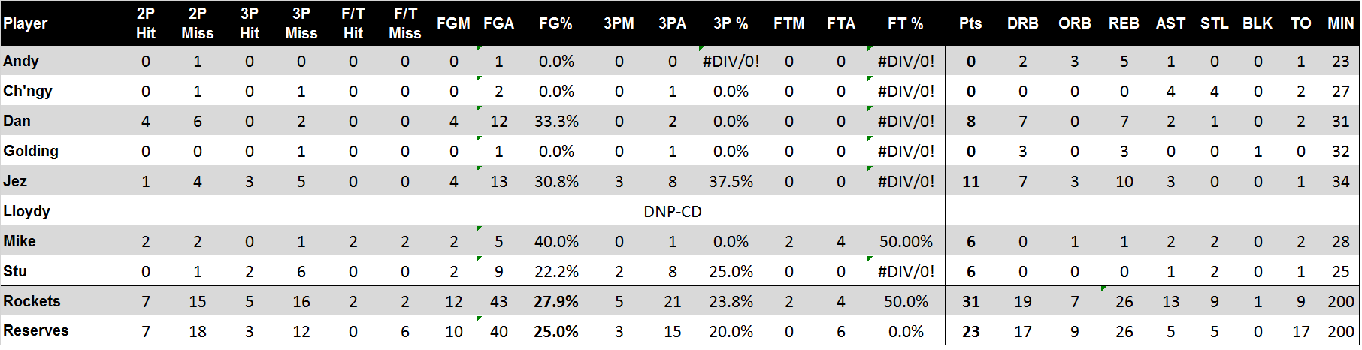Click the "Player" column header

tap(26, 23)
